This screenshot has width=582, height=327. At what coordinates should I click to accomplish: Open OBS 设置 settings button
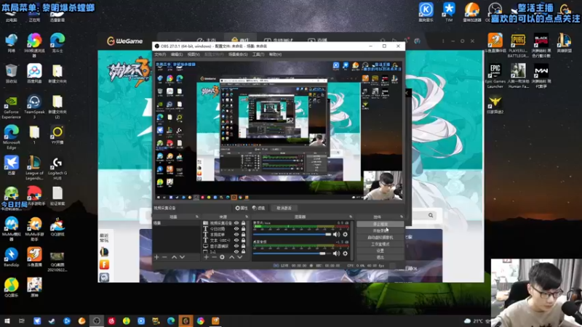[380, 251]
